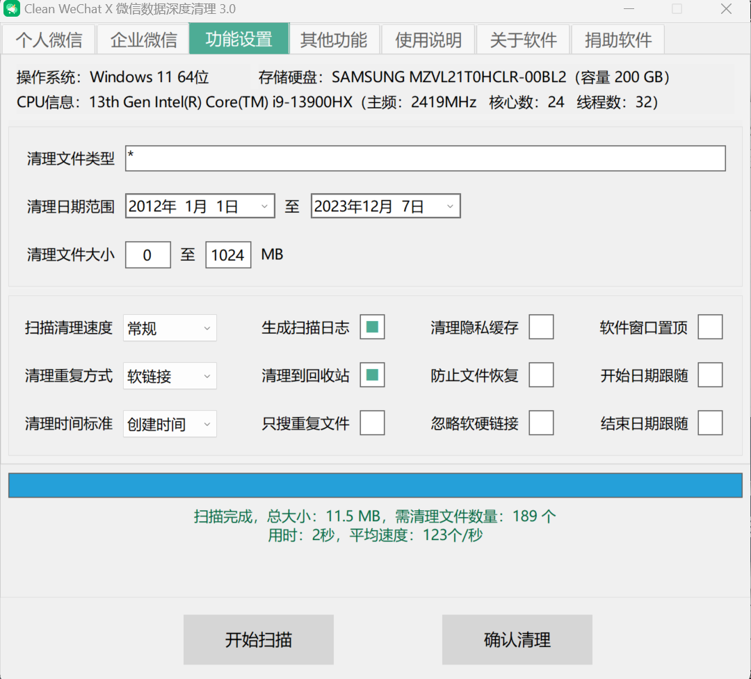Enable the 只搜重复文件 checkbox
The height and width of the screenshot is (679, 751).
point(372,423)
